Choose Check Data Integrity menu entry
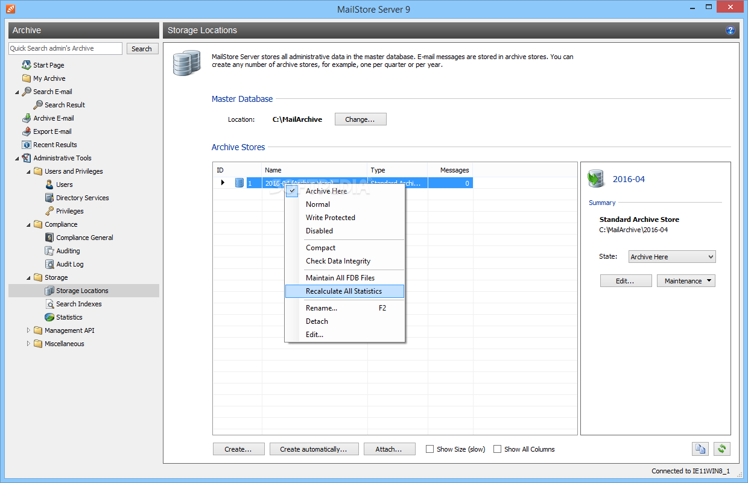This screenshot has height=483, width=748. pos(344,261)
